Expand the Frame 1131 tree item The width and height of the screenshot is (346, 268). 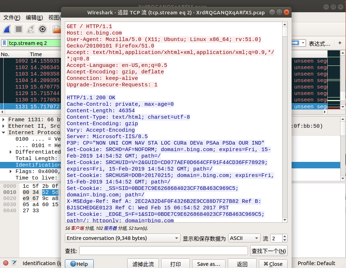[x=3, y=119]
